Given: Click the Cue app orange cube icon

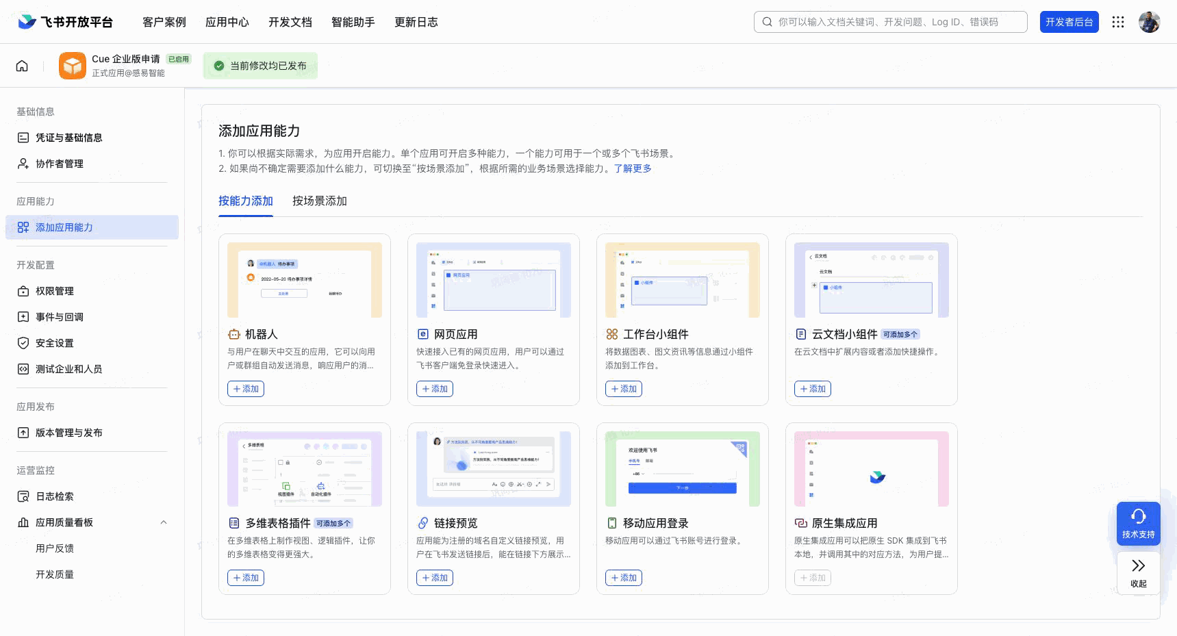Looking at the screenshot, I should click(x=73, y=66).
